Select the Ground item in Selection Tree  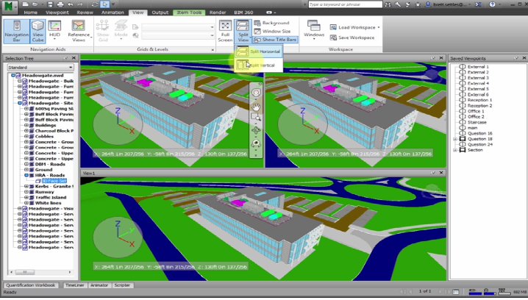[44, 170]
